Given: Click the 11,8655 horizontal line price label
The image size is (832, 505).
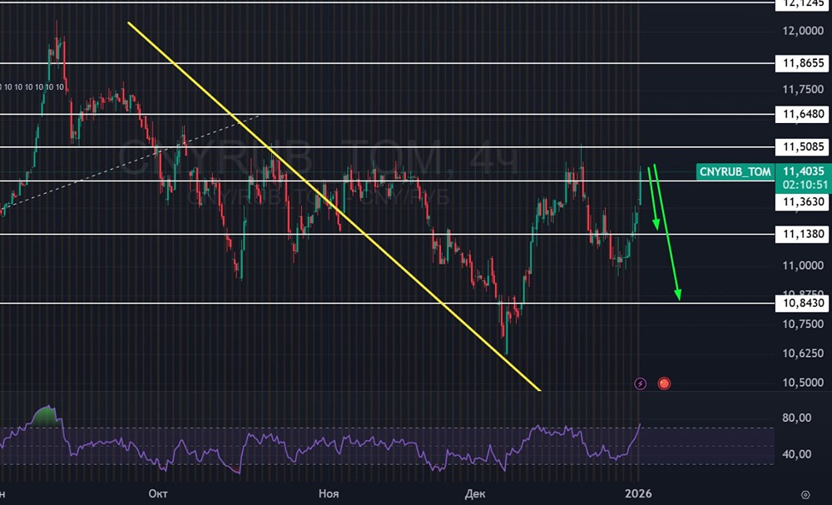Looking at the screenshot, I should tap(801, 64).
